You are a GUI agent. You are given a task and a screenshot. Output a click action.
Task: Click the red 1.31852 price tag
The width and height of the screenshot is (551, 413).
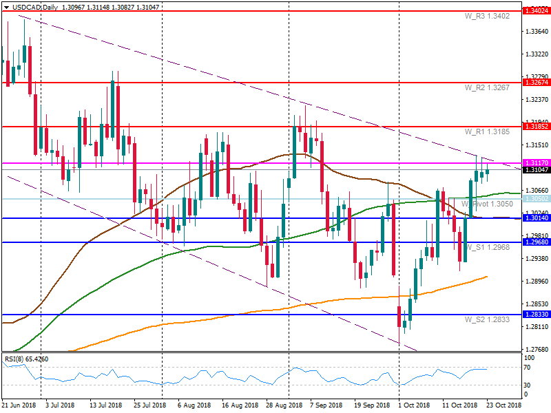coord(535,127)
